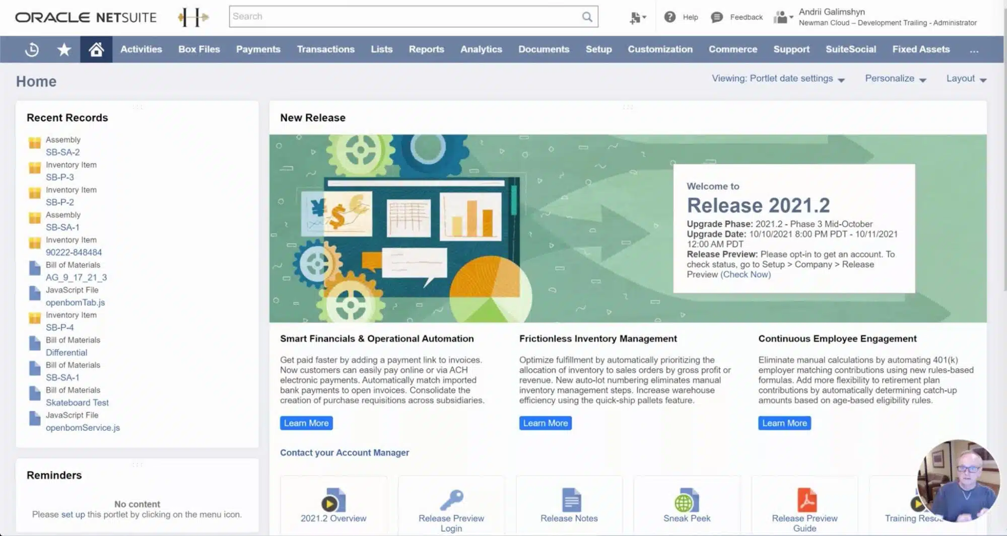Click the New Release portlet drag handle
Image resolution: width=1007 pixels, height=536 pixels.
point(628,107)
